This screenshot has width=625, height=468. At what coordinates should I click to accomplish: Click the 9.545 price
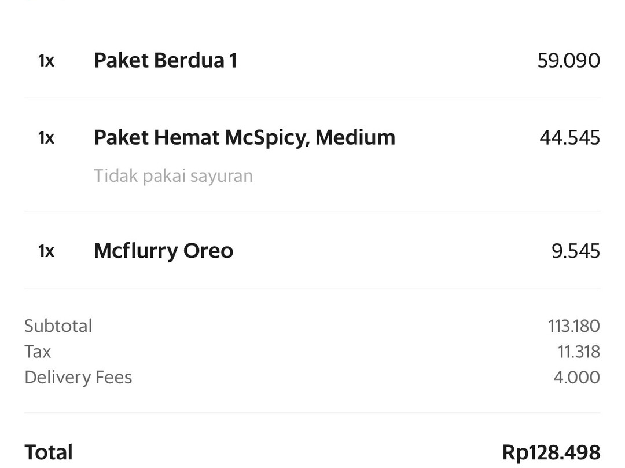tap(576, 251)
